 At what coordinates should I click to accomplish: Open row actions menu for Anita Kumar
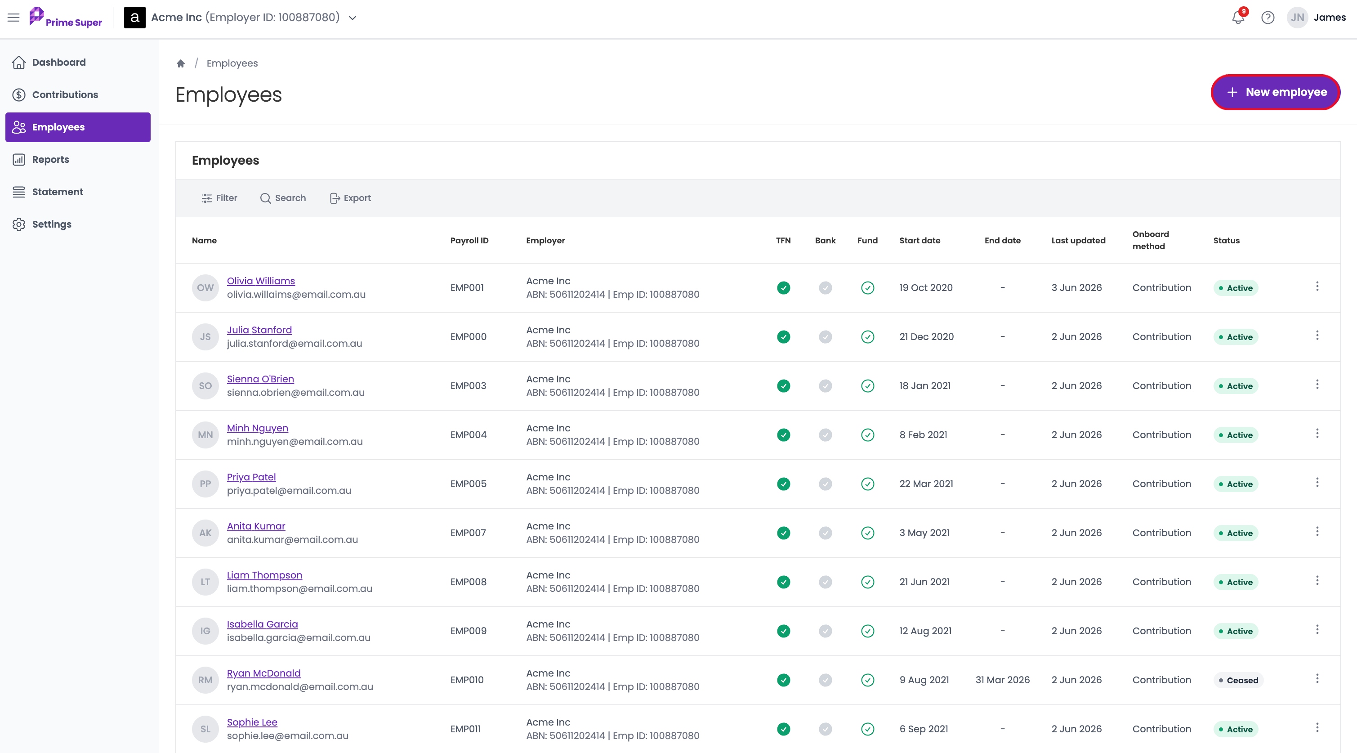[1317, 531]
